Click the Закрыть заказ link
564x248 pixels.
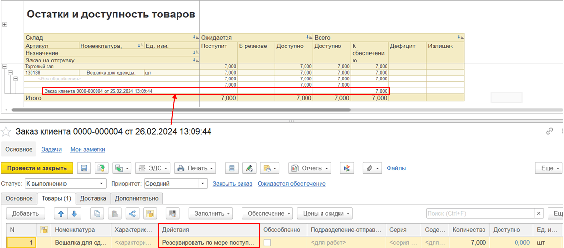pos(232,184)
